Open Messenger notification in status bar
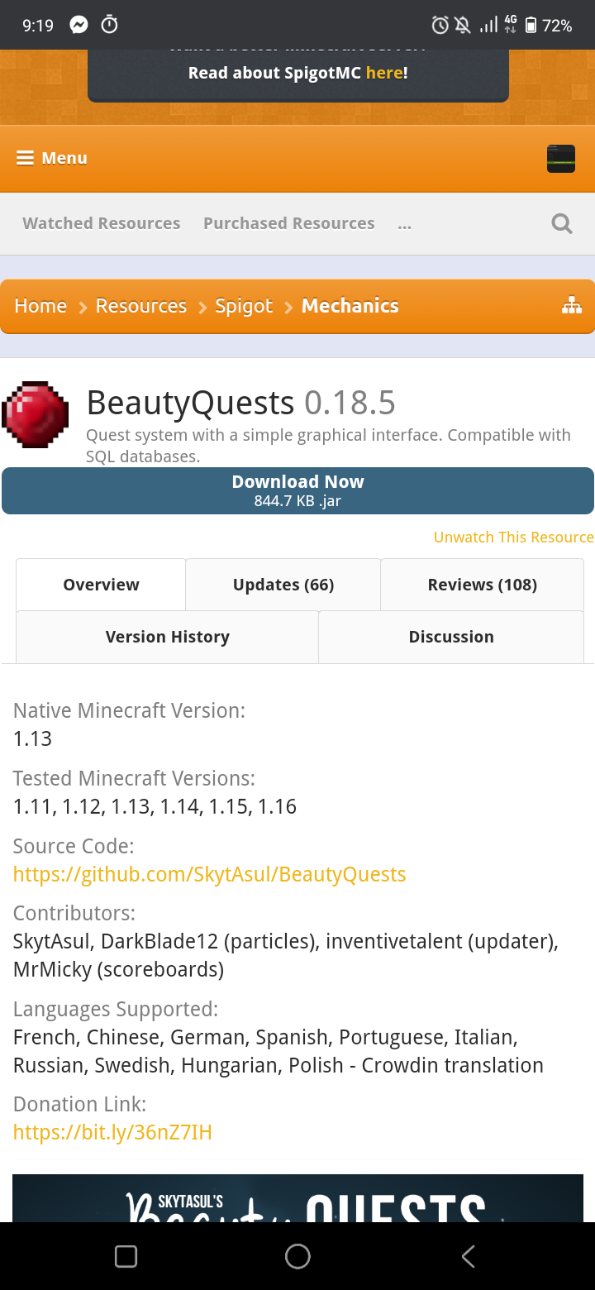Screen dimensions: 595x1290 click(x=79, y=26)
